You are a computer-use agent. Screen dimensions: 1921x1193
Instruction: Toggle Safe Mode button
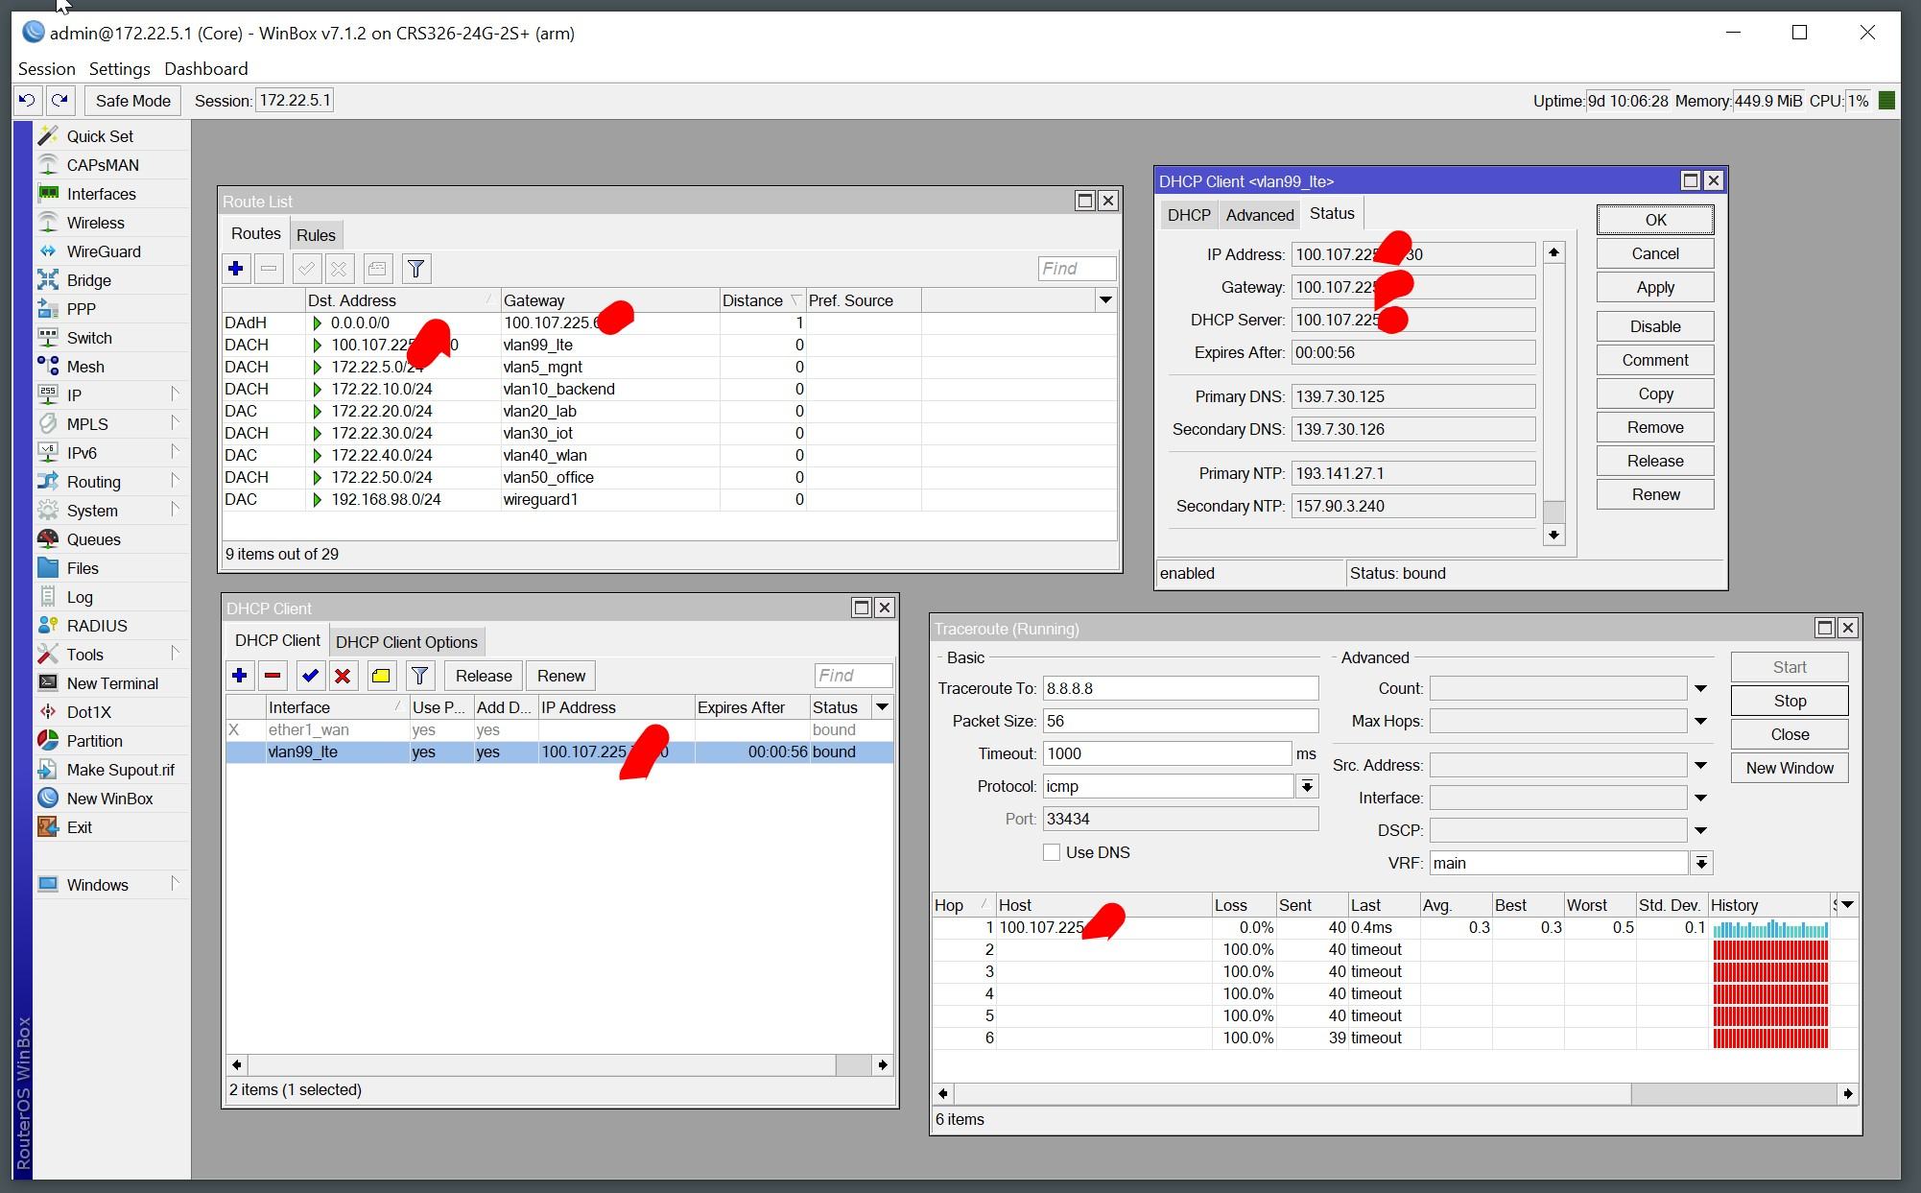[132, 100]
